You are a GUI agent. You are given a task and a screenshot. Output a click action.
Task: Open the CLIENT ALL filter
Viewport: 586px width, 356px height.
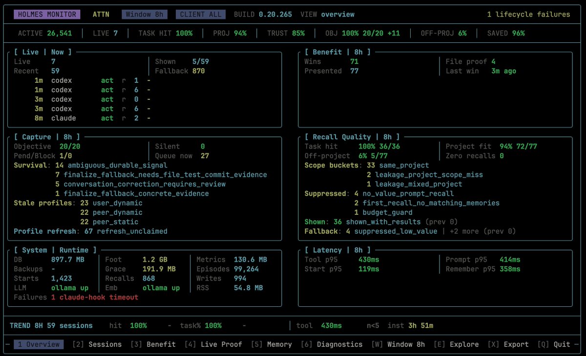(x=201, y=15)
